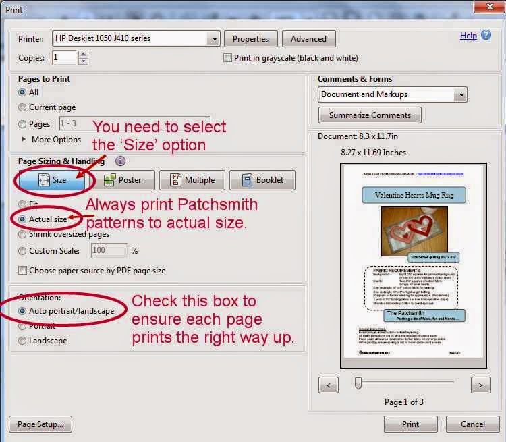This screenshot has height=442, width=506.
Task: Open printer Properties
Action: point(251,39)
